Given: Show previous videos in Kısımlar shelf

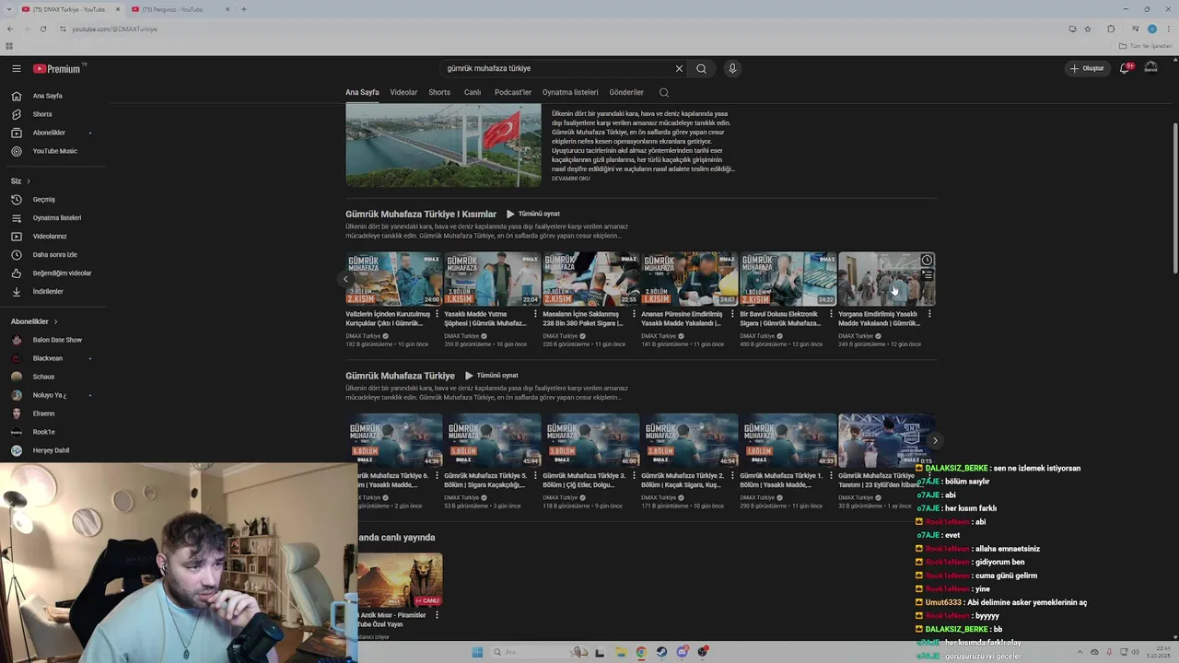Looking at the screenshot, I should (x=345, y=279).
